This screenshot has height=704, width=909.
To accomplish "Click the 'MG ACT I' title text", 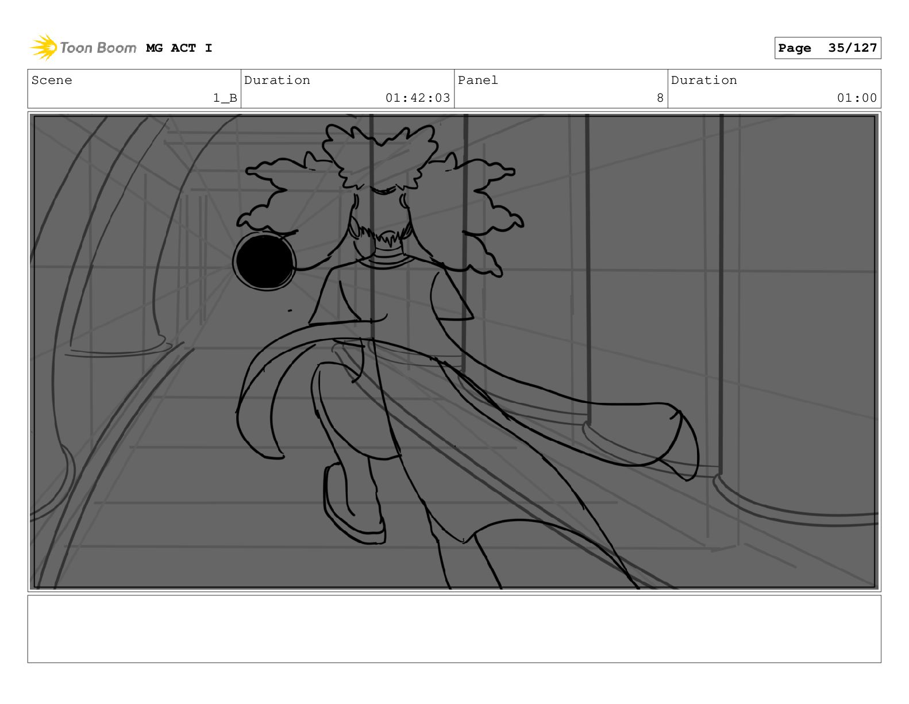I will tap(179, 48).
